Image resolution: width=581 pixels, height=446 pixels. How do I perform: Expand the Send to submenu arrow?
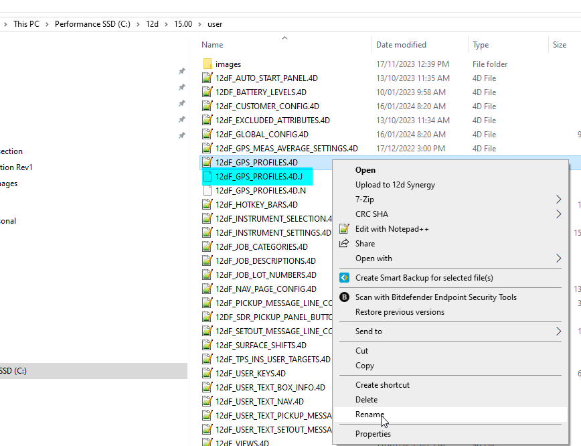coord(559,331)
